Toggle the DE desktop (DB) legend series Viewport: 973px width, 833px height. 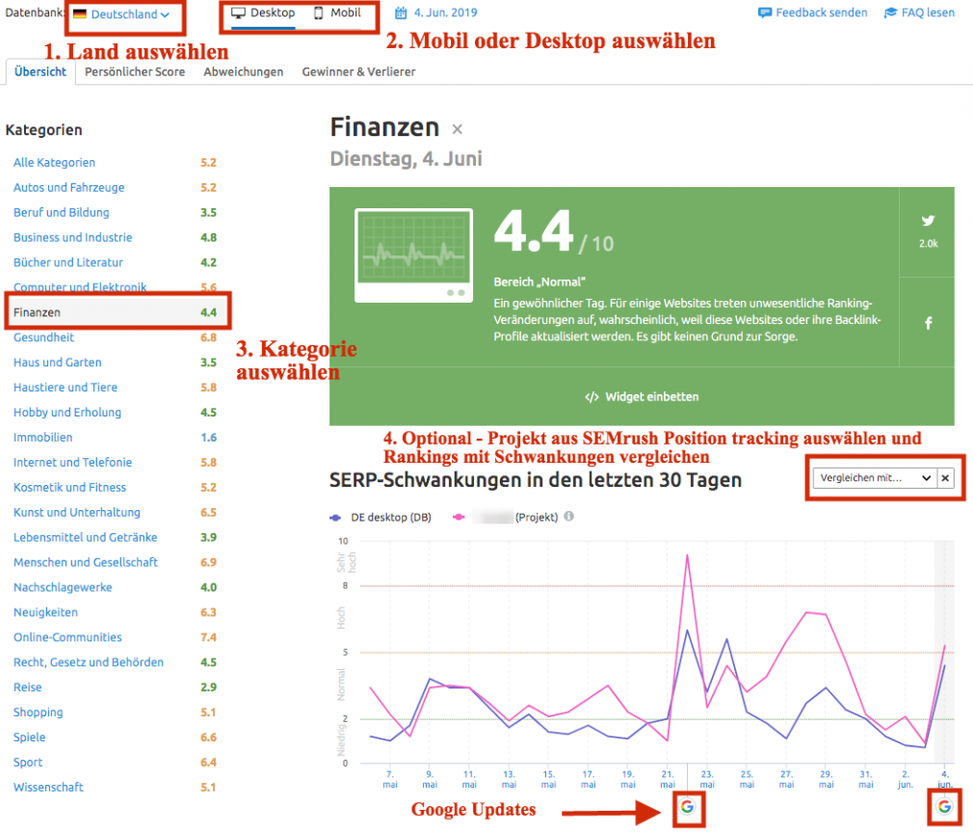(x=381, y=517)
